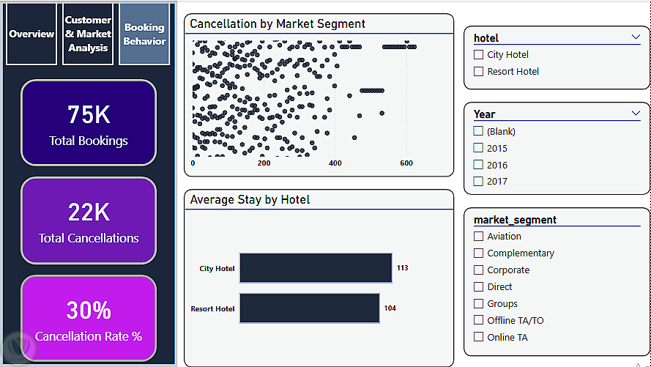This screenshot has width=651, height=367.
Task: Check the City Hotel filter box
Action: click(479, 55)
